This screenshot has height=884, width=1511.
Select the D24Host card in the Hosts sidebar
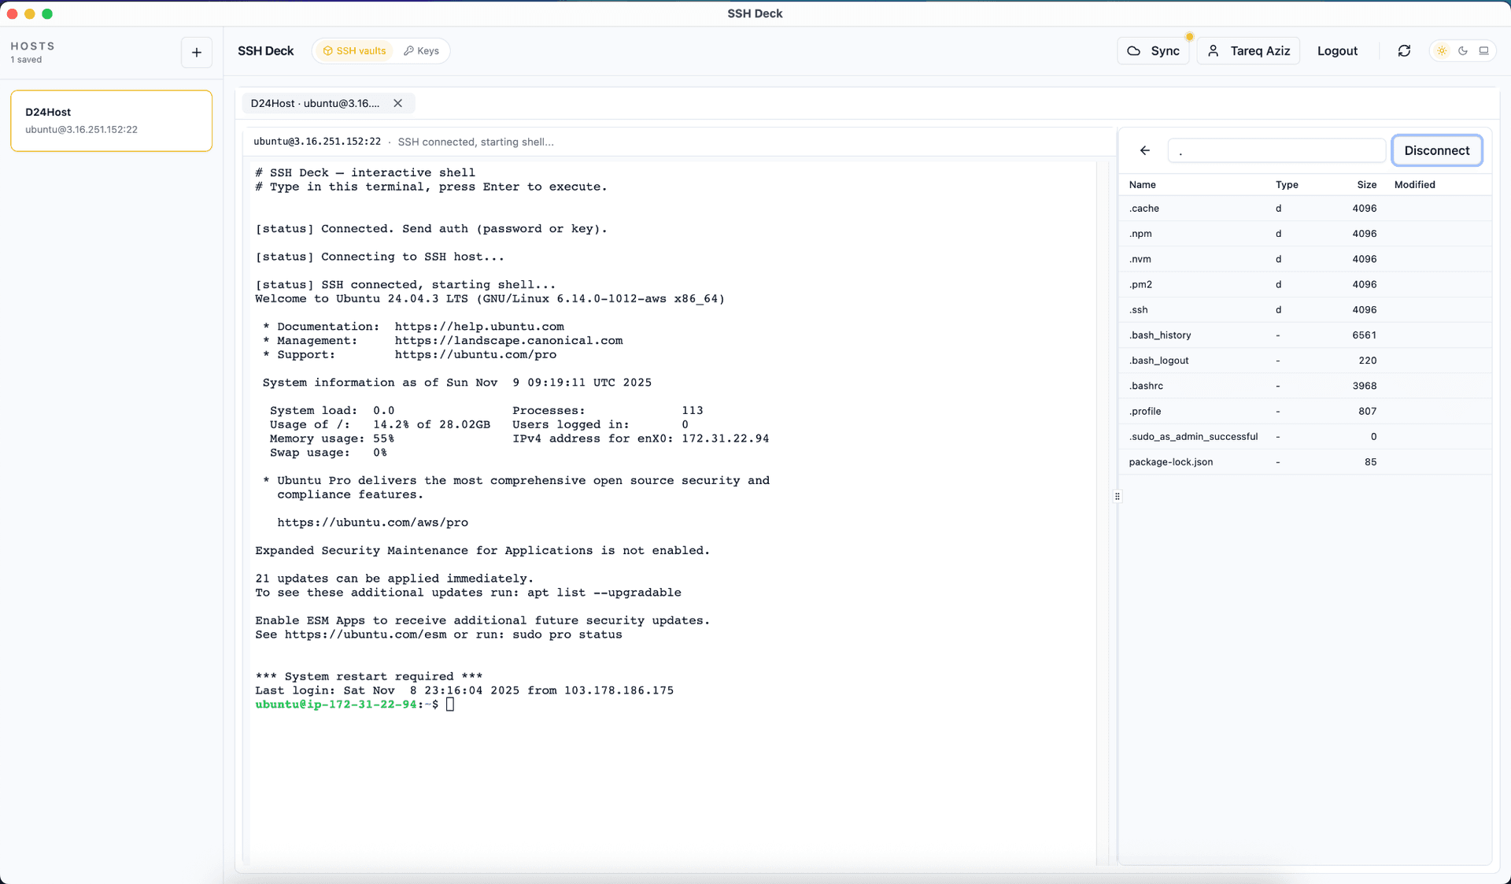[111, 120]
